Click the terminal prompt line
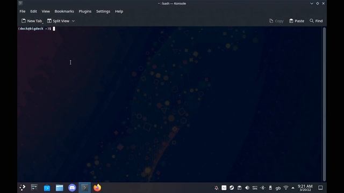Image resolution: width=344 pixels, height=193 pixels. tap(37, 28)
